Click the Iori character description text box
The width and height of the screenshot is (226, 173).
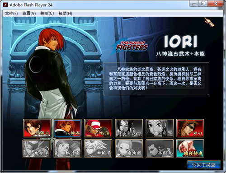pos(156,79)
